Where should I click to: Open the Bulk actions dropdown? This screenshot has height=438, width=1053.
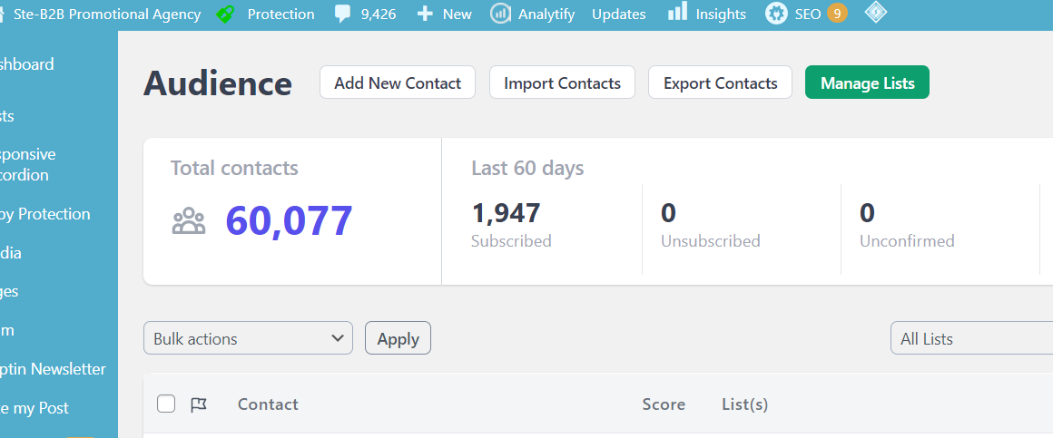248,338
